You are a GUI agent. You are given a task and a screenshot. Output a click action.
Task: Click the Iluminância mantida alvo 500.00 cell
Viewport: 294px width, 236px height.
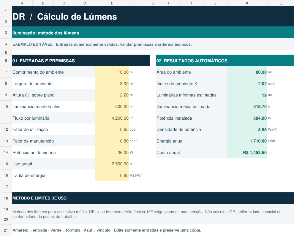[112, 107]
